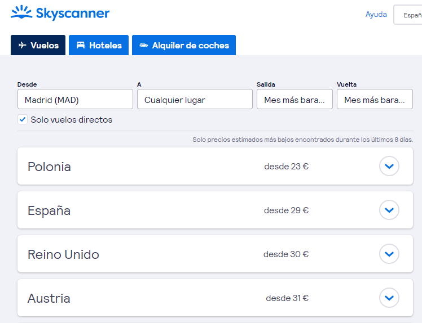
Task: Open the Ayuda help link
Action: click(x=376, y=14)
